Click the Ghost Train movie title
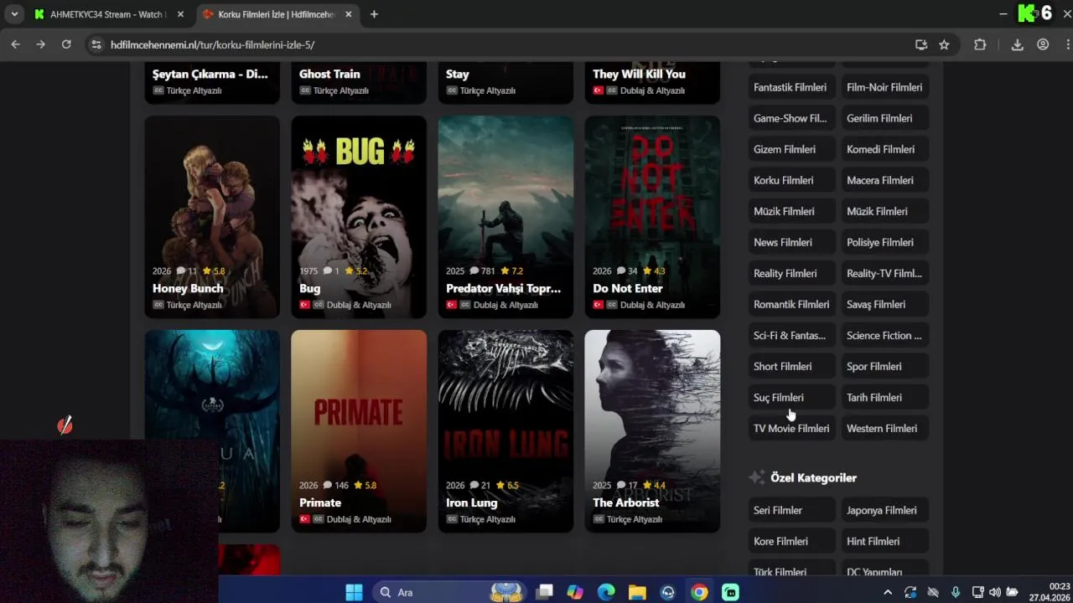The height and width of the screenshot is (603, 1073). [329, 74]
